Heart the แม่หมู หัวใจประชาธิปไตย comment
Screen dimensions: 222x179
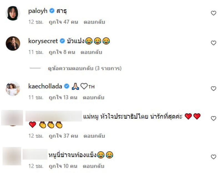[213, 118]
